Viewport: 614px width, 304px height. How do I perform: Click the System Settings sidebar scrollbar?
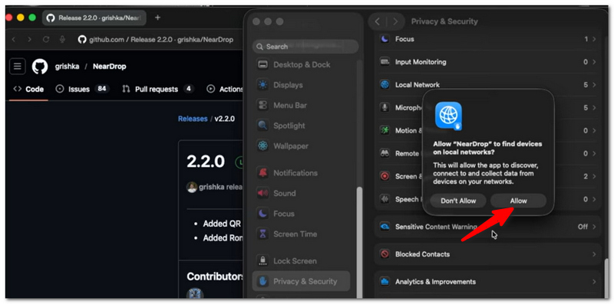click(359, 242)
